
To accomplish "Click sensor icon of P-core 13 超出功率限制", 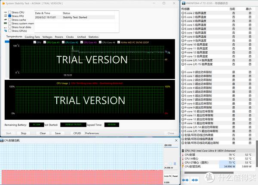I will pos(183,123).
